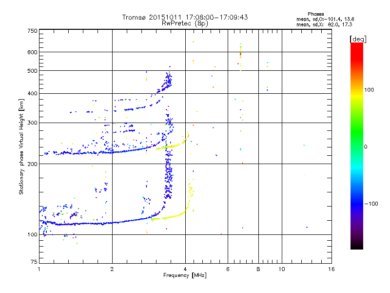Image resolution: width=390 pixels, height=293 pixels.
Task: Click the y-axis tick label '300'
Action: (32, 123)
